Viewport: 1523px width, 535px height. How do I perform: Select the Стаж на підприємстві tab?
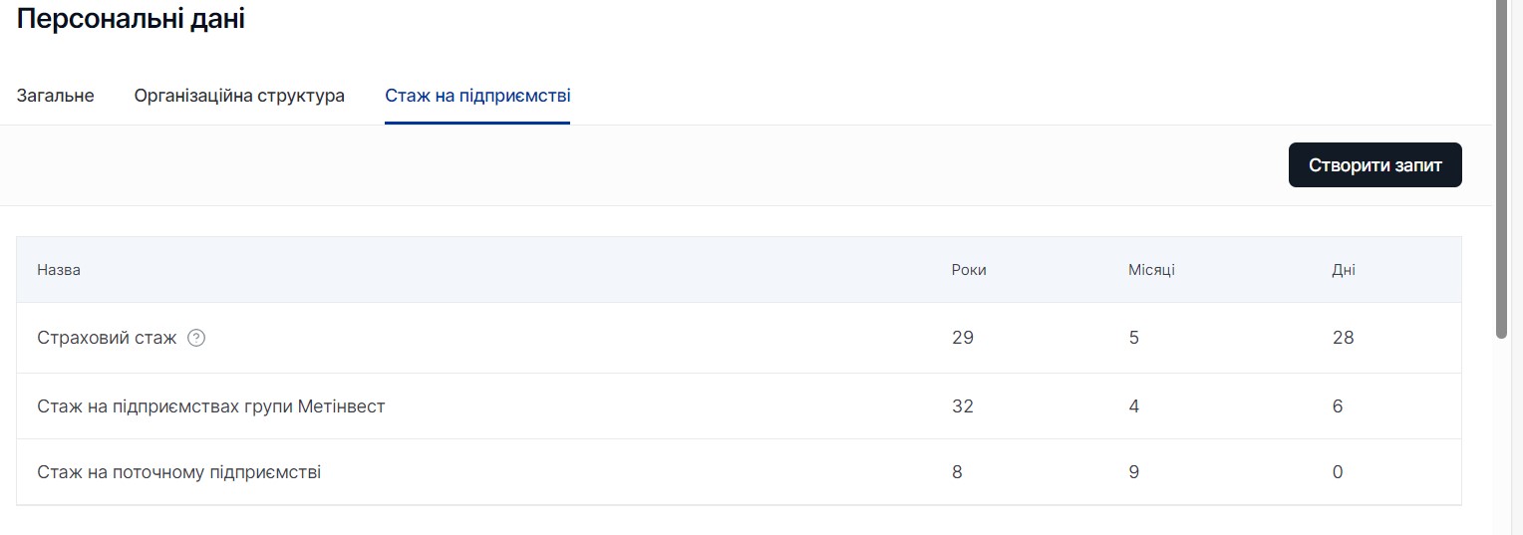tap(477, 96)
